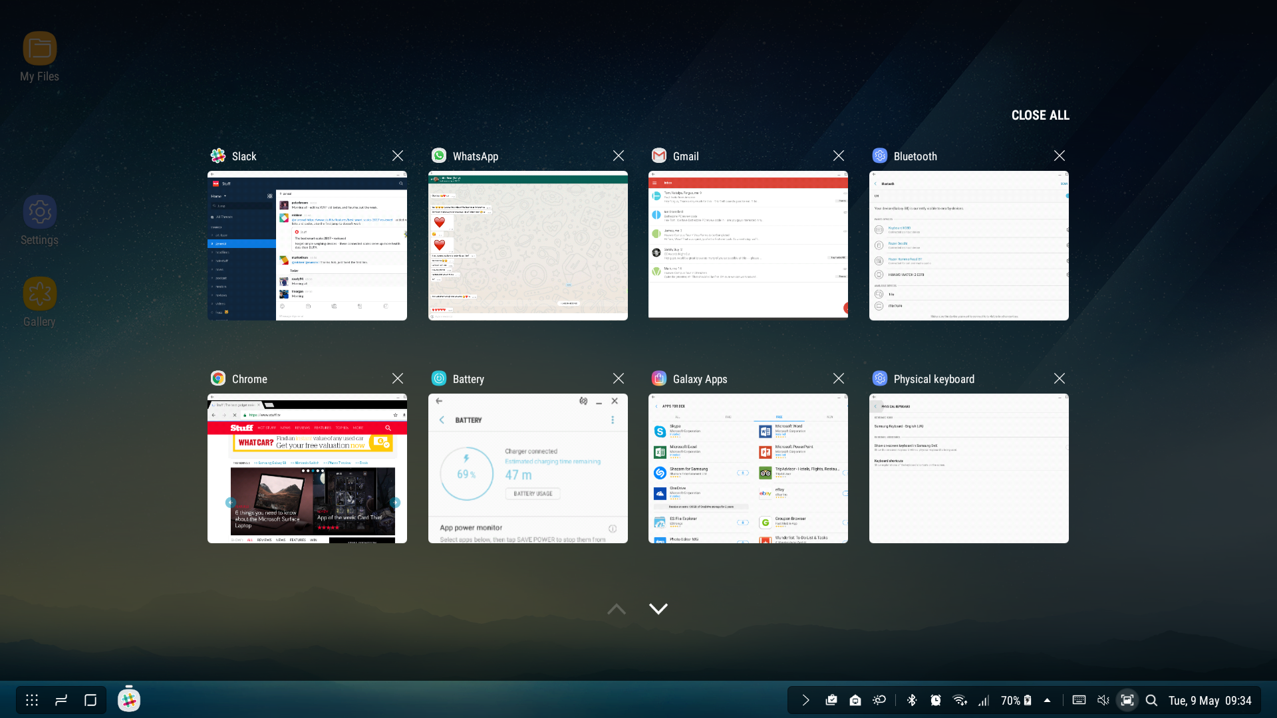Click the Battery back arrow in preview
1277x718 pixels.
coord(442,420)
